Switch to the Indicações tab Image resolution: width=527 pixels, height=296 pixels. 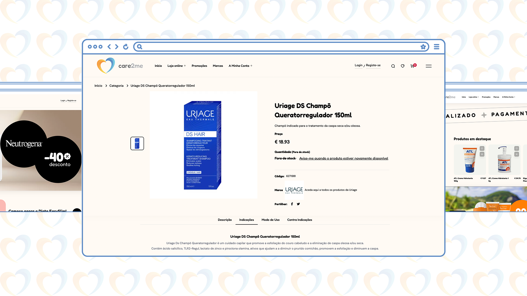pyautogui.click(x=246, y=220)
